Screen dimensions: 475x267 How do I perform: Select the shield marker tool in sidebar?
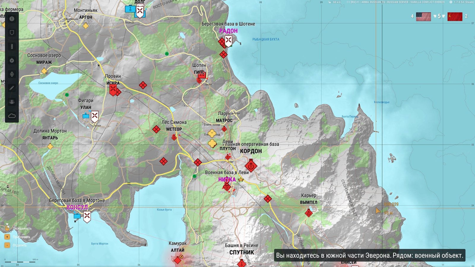pos(12,33)
